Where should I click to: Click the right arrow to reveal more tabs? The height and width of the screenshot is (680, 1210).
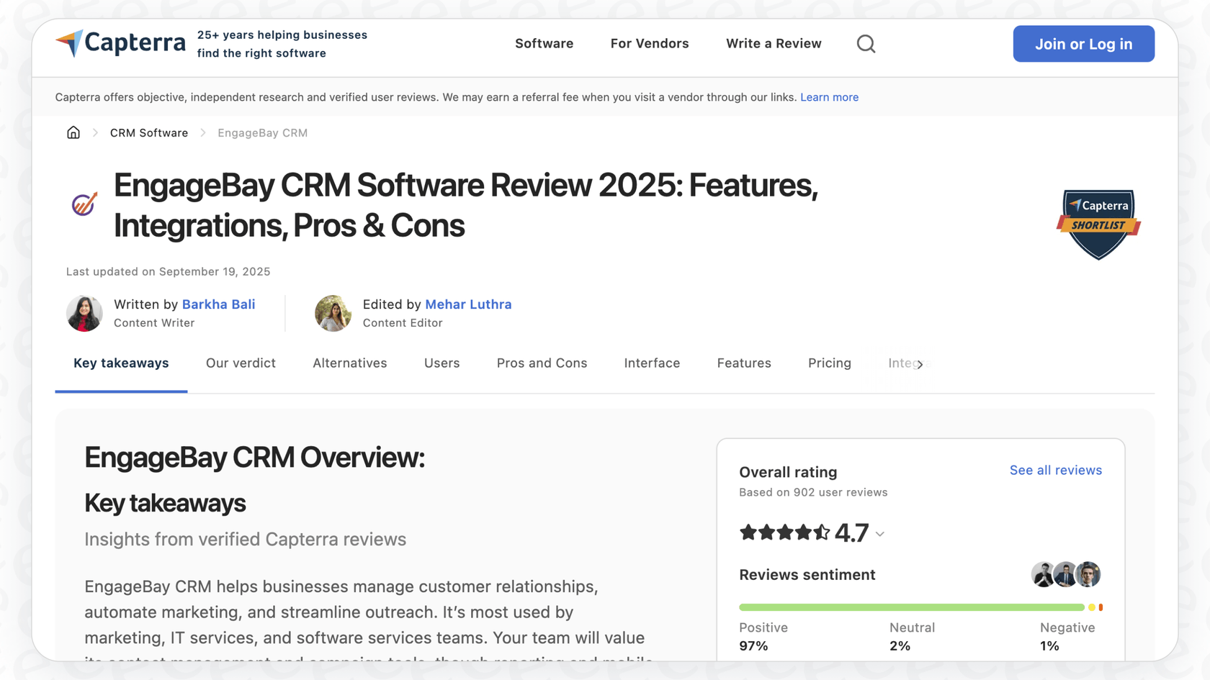pos(920,365)
